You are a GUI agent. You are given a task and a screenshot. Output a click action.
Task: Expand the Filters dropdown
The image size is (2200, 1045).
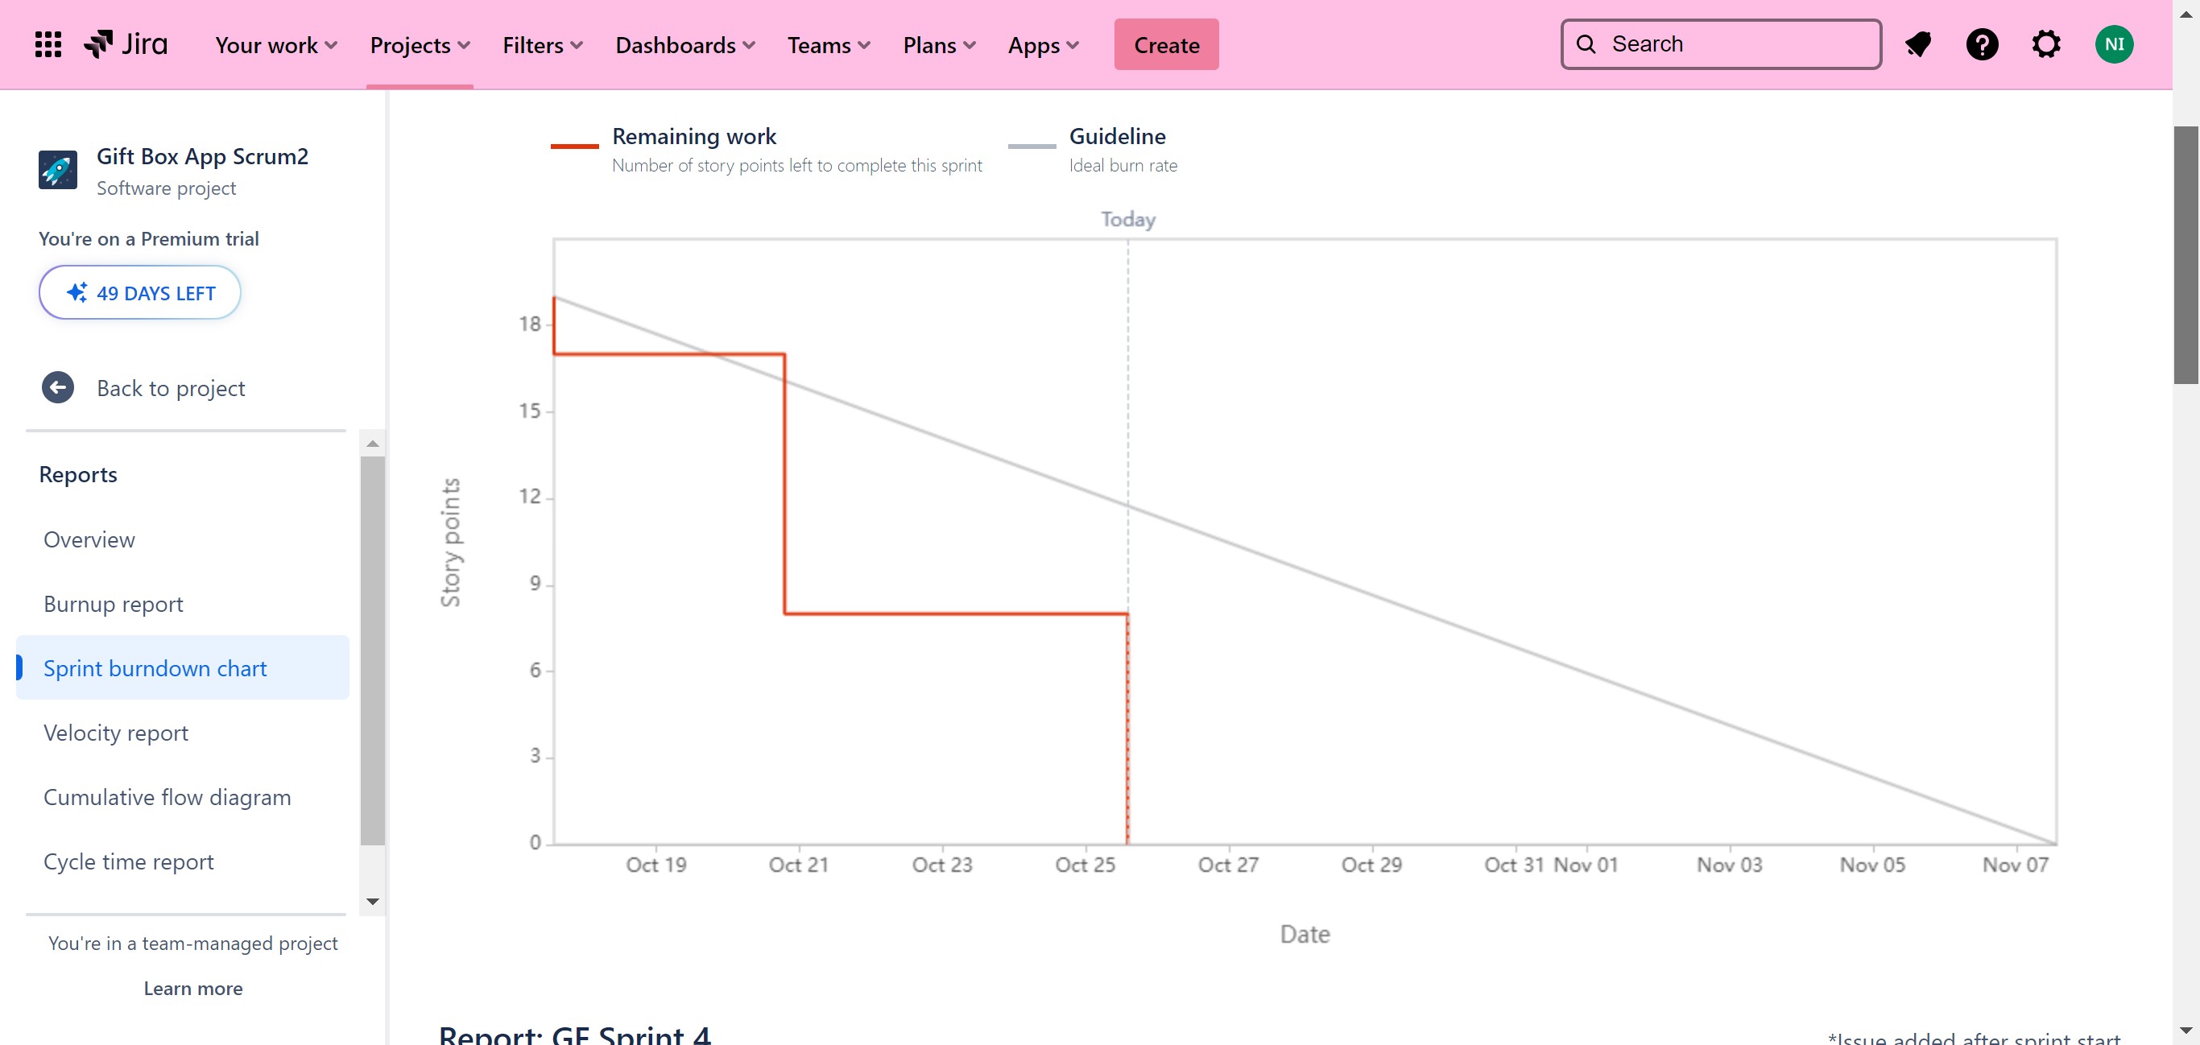coord(542,45)
